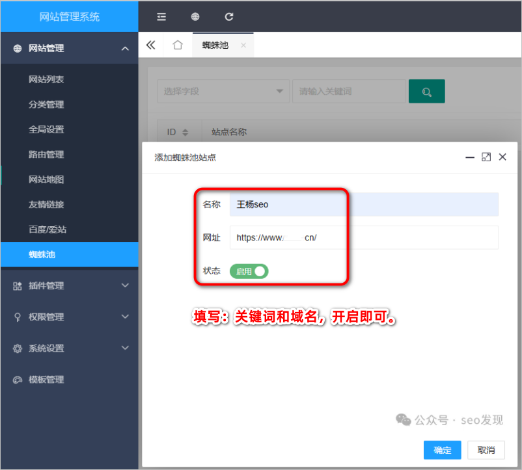This screenshot has width=522, height=470.
Task: Open the 选择字段 dropdown
Action: pyautogui.click(x=223, y=92)
